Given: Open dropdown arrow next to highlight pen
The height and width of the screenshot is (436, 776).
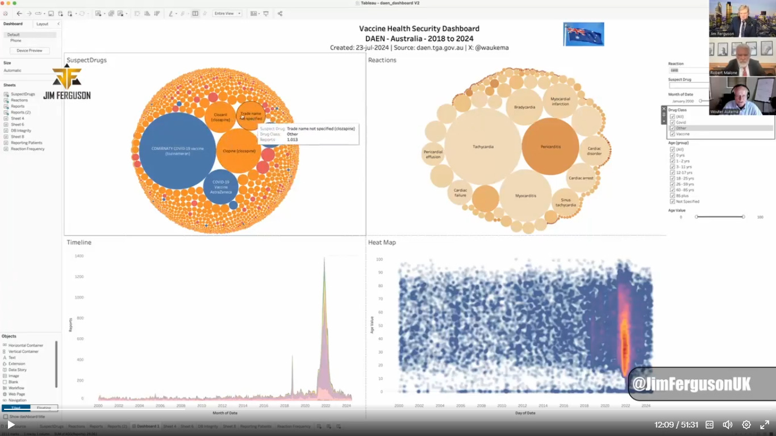Looking at the screenshot, I should click(x=176, y=13).
